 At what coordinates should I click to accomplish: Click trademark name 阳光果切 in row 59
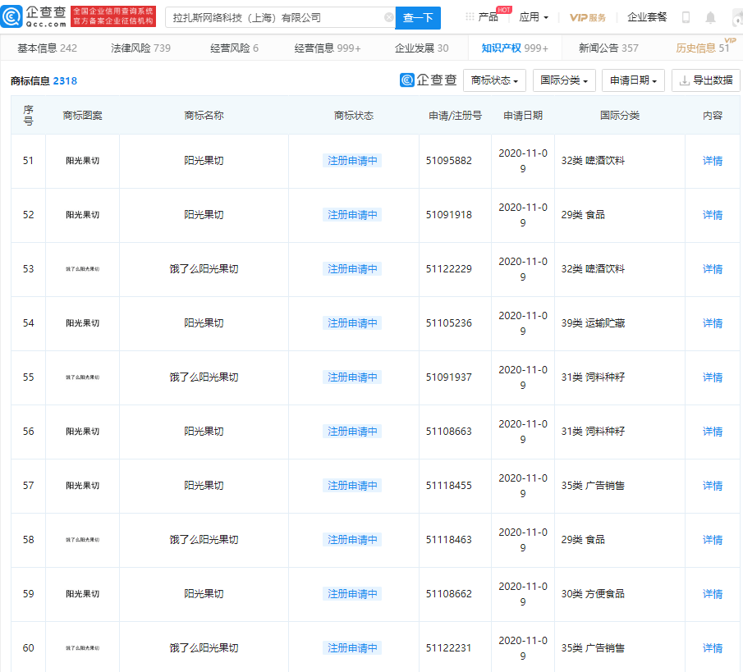point(204,594)
